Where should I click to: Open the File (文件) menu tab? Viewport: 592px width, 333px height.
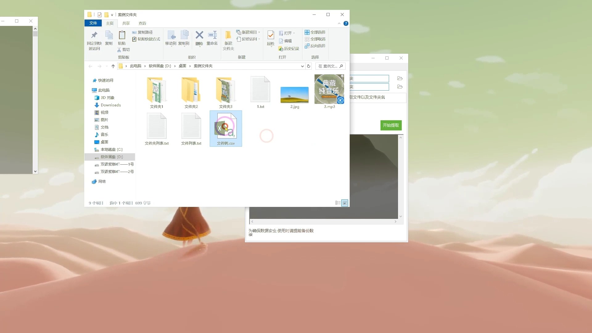[x=93, y=23]
